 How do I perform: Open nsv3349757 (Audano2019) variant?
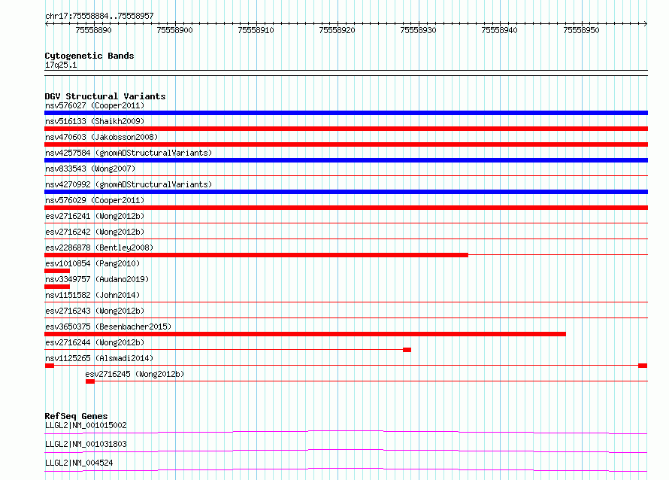click(x=97, y=279)
